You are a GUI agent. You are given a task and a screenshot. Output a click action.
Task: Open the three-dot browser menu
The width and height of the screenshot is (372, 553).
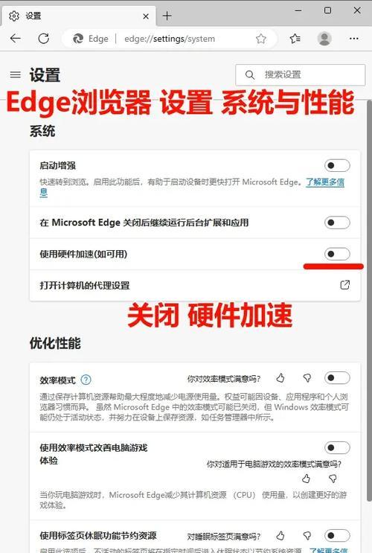[x=353, y=39]
